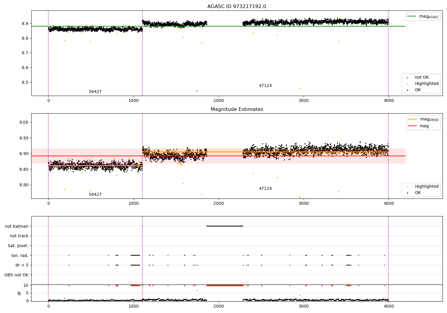Click the "Magnitude Estimates" plot title
Screen dimensions: 447x313
tap(237, 109)
